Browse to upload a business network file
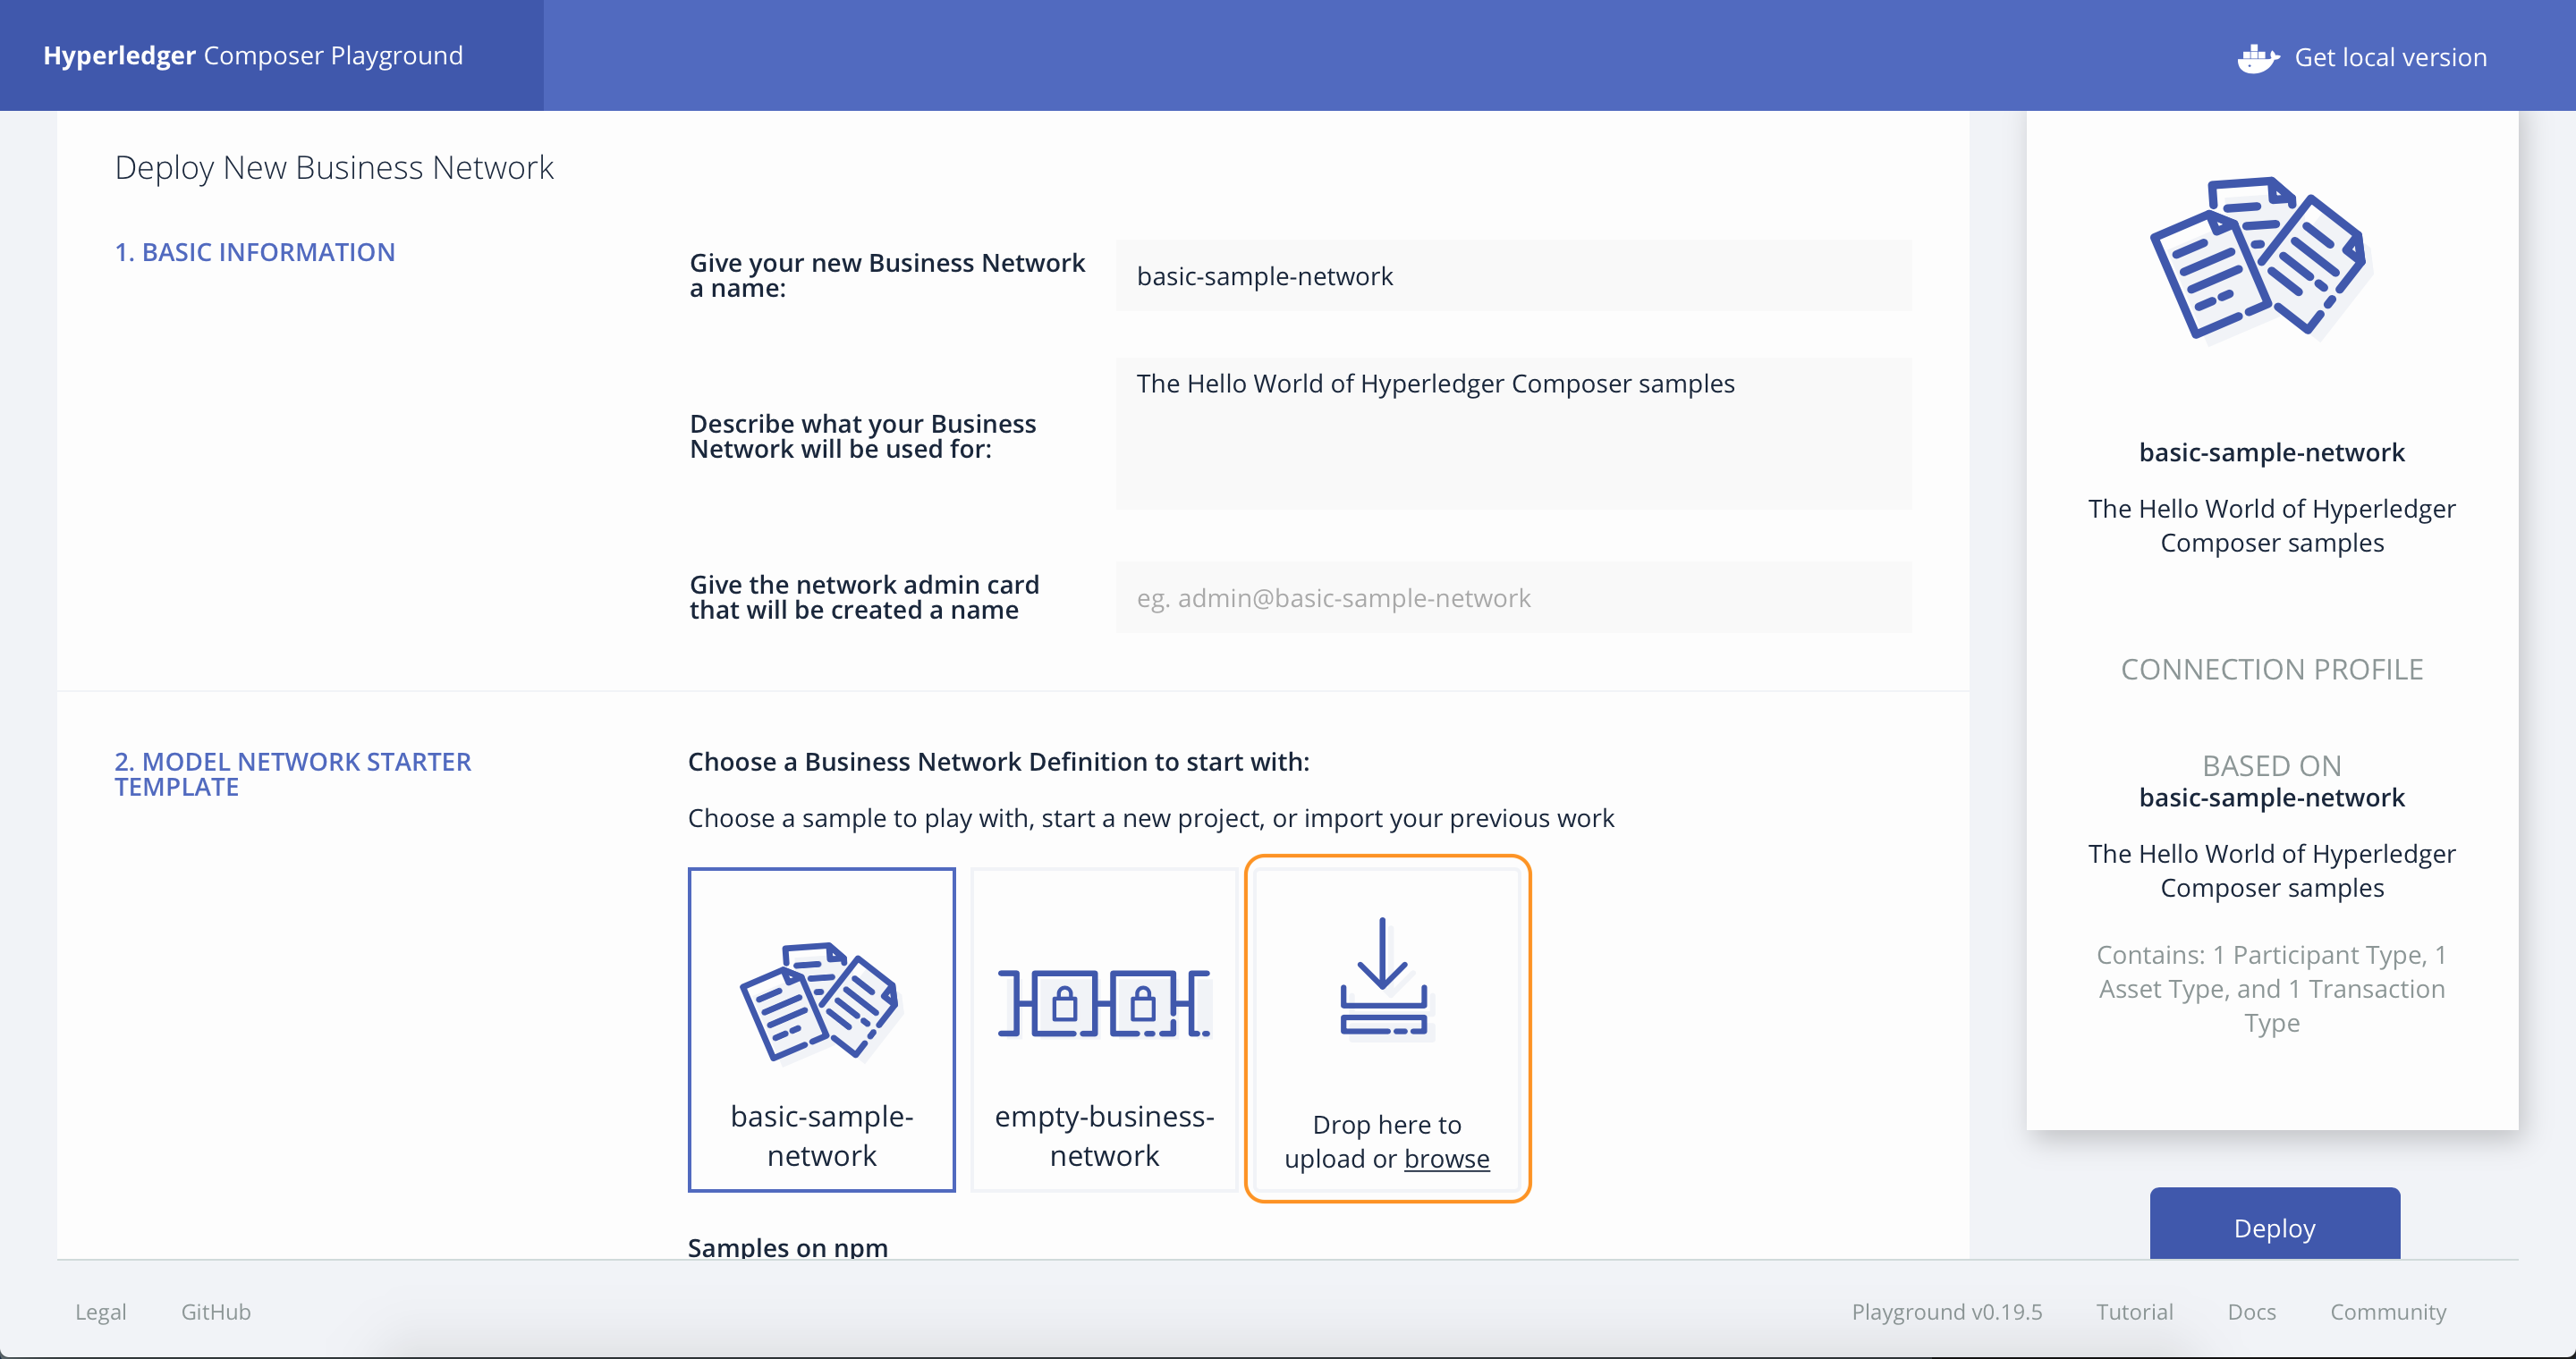The image size is (2576, 1359). tap(1445, 1158)
